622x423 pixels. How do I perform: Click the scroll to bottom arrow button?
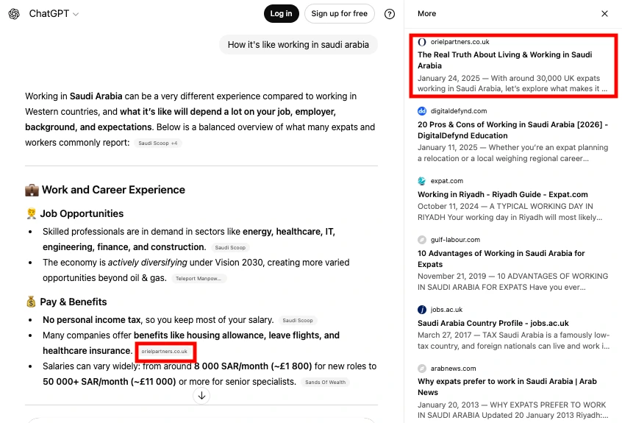tap(201, 396)
